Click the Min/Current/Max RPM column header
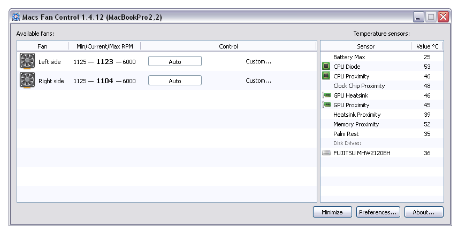This screenshot has width=458, height=233. click(104, 46)
